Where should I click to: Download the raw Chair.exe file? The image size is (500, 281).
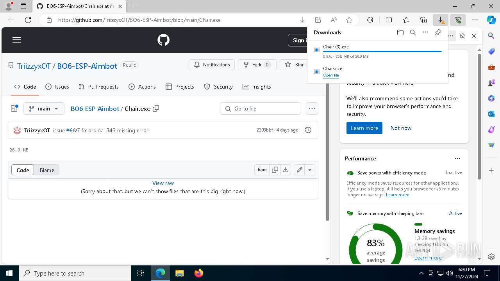tap(286, 170)
